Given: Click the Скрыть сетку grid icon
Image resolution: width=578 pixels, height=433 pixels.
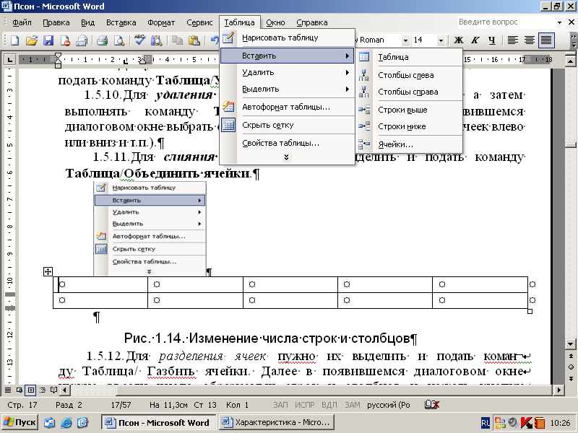Looking at the screenshot, I should [x=228, y=125].
